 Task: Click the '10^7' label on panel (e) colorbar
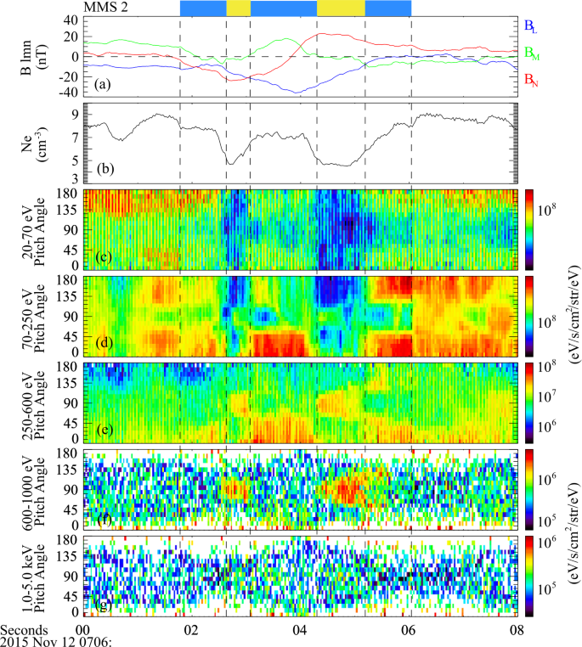[x=546, y=397]
